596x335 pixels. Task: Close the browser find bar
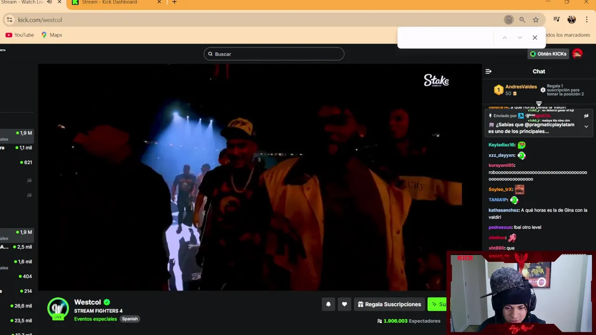point(535,38)
